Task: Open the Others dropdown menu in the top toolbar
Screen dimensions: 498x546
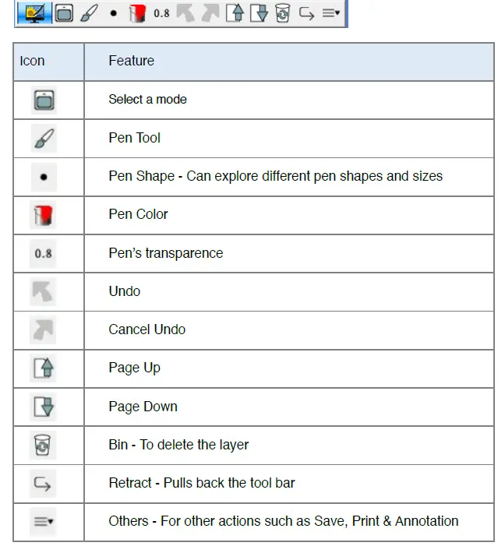Action: [x=331, y=13]
